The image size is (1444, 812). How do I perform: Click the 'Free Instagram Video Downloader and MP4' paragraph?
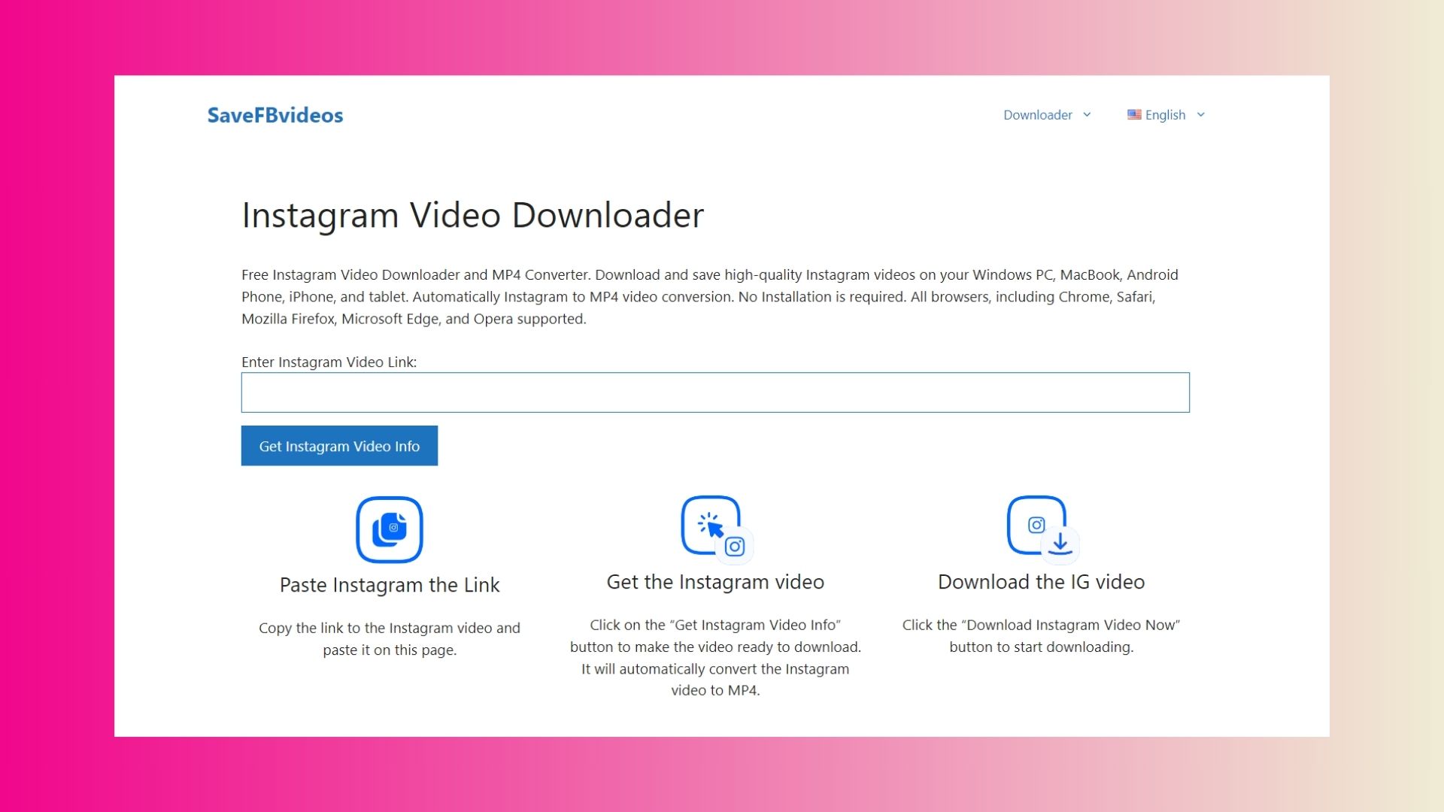(710, 296)
